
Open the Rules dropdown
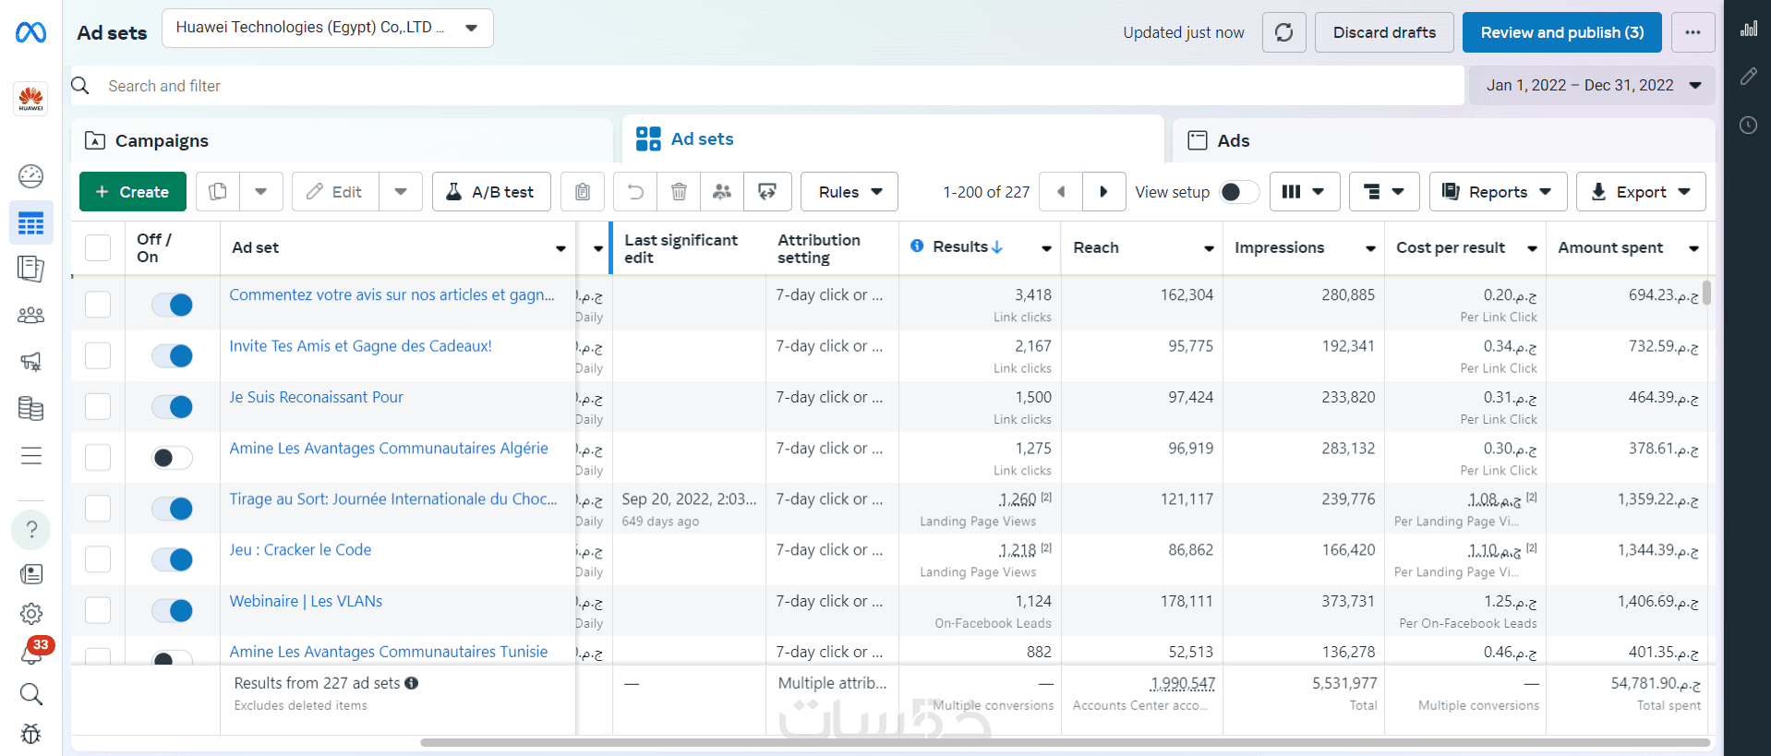[849, 192]
